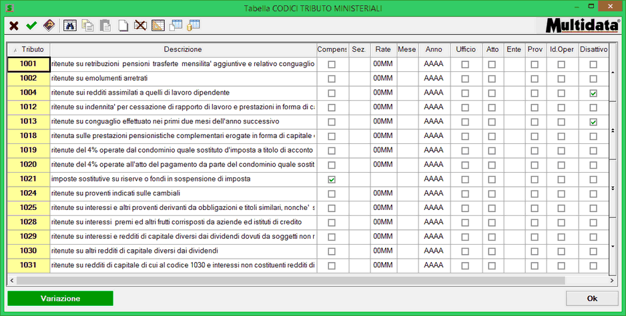The height and width of the screenshot is (316, 626).
Task: Click the Disattivo column header
Action: [594, 49]
